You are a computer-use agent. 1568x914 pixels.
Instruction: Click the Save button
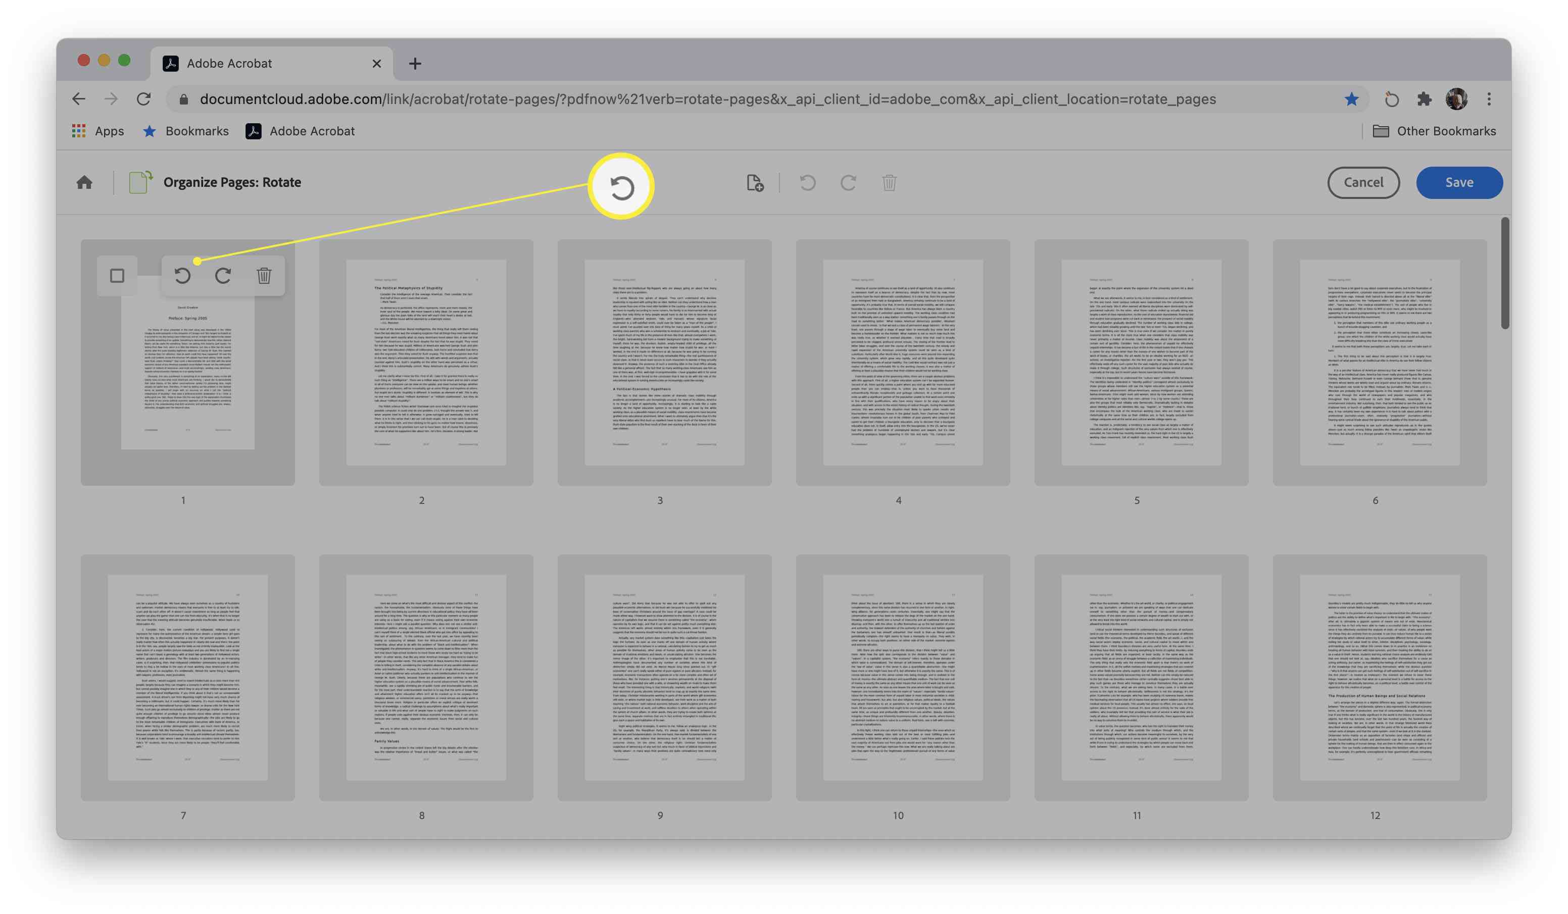(x=1459, y=182)
